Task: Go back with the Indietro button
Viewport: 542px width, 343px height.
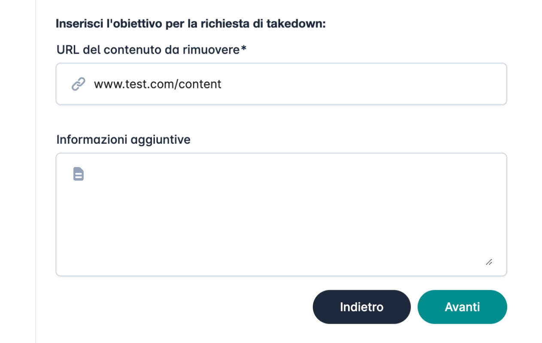Action: point(361,307)
